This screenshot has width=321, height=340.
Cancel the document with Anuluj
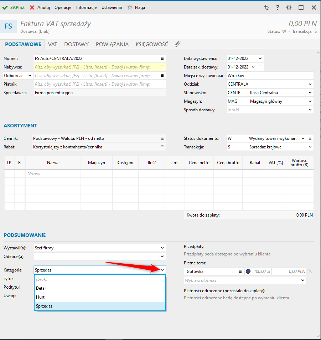pos(40,7)
